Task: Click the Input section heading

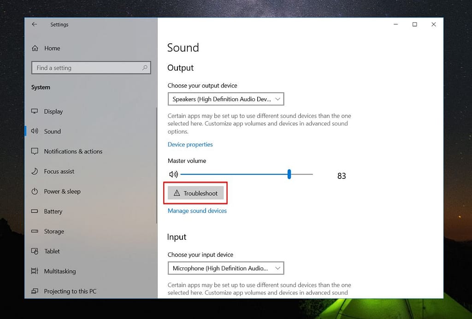Action: 177,237
